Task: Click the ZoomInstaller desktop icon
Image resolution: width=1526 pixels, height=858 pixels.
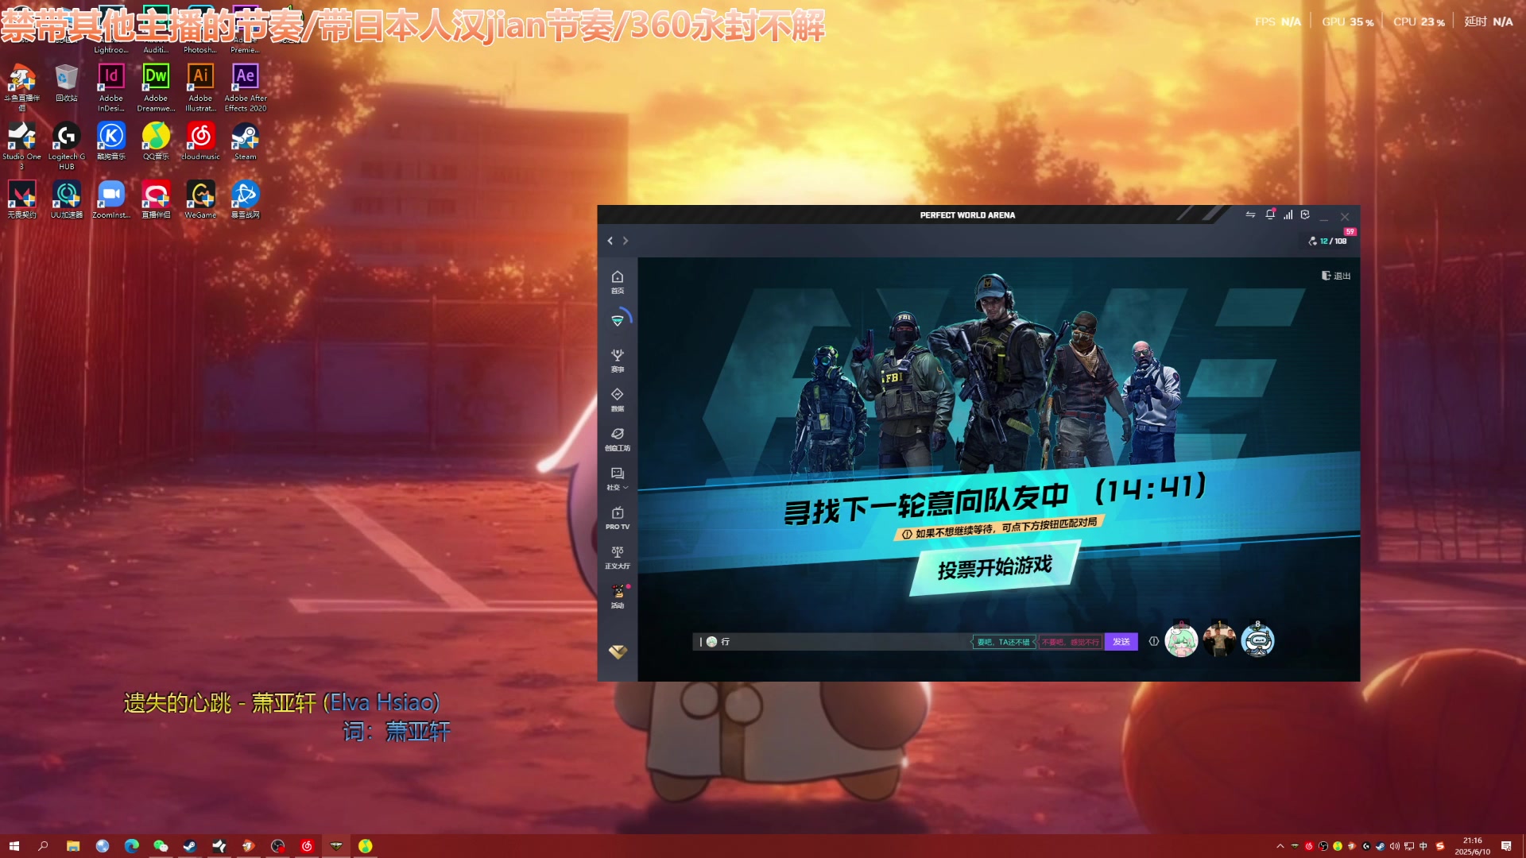Action: (111, 199)
